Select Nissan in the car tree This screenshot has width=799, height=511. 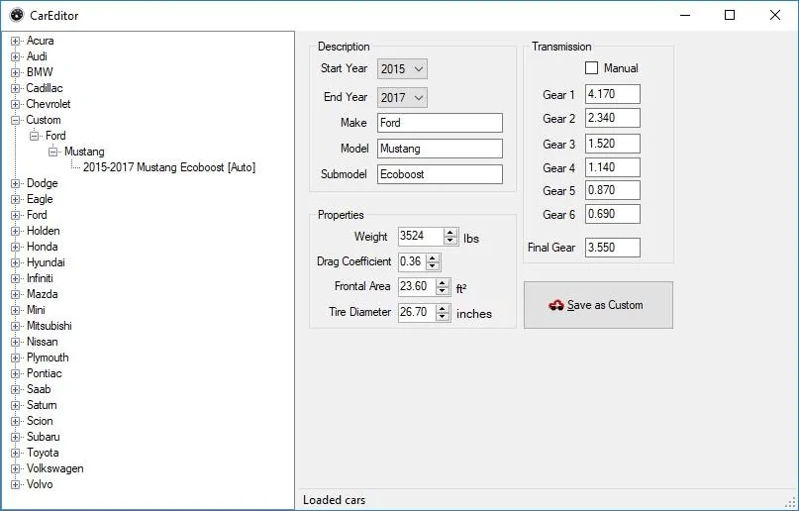point(42,342)
